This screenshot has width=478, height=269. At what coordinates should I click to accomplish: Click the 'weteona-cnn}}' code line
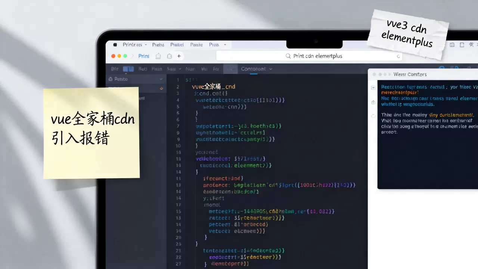[224, 107]
